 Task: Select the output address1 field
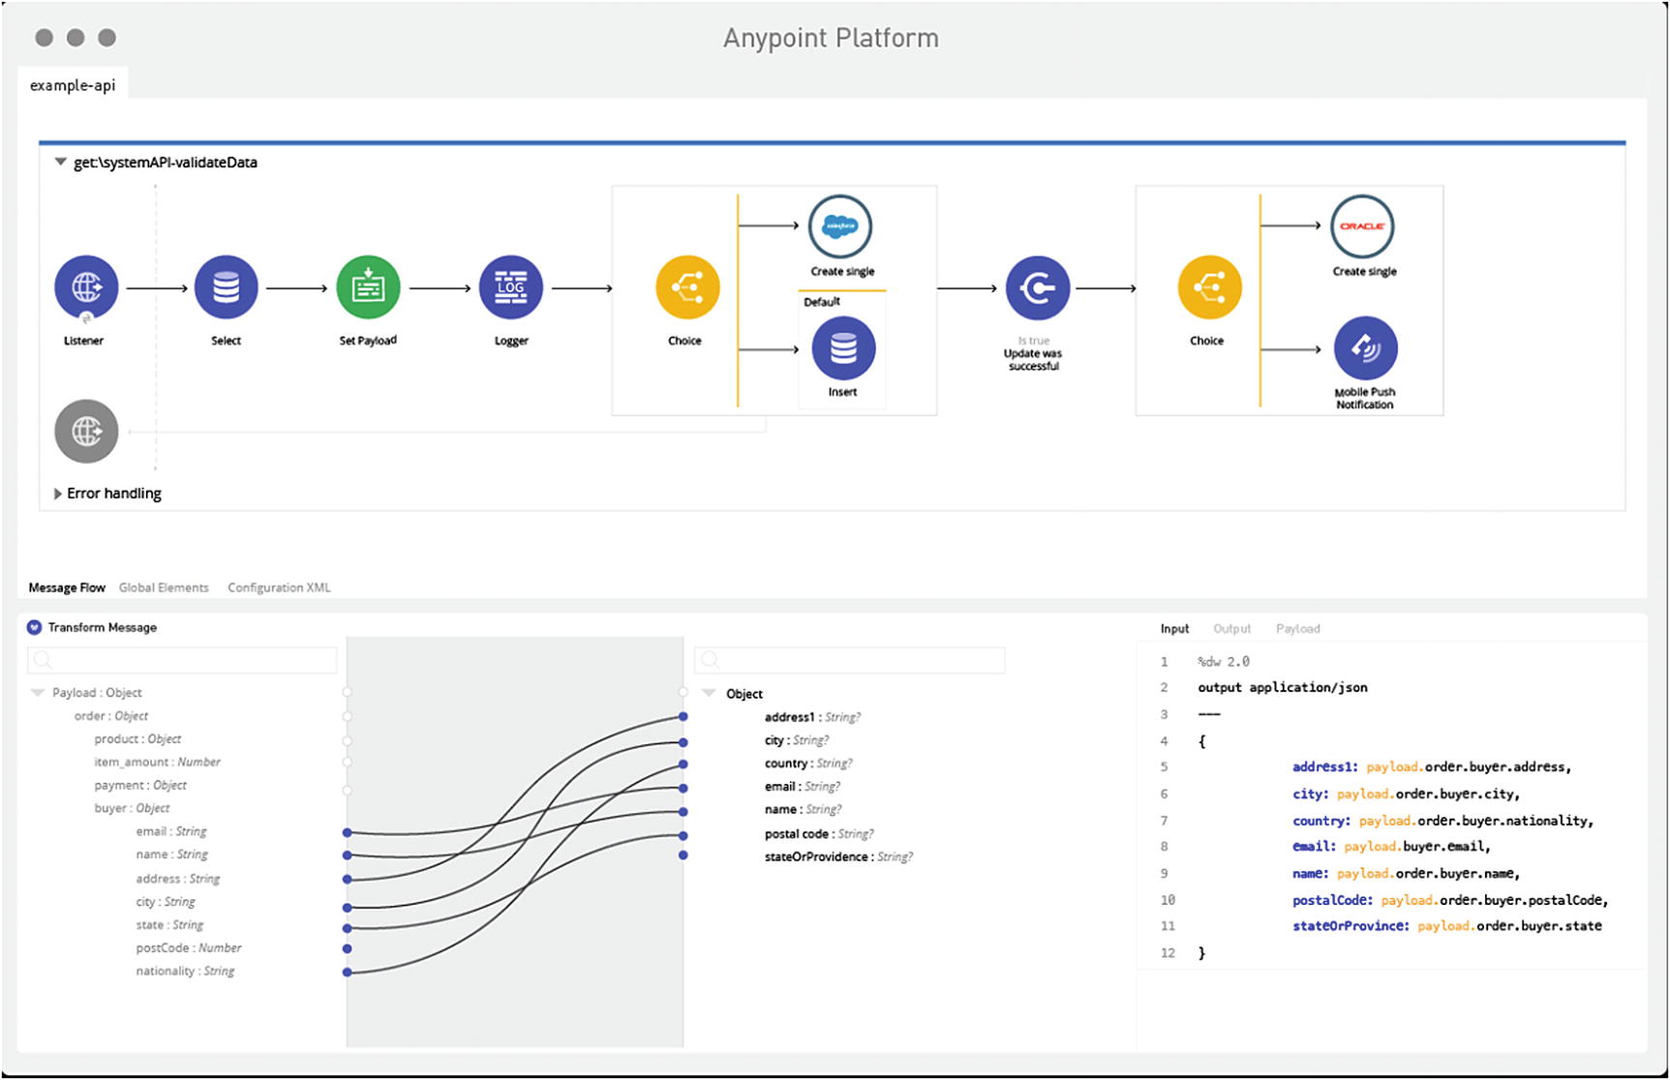(x=812, y=717)
